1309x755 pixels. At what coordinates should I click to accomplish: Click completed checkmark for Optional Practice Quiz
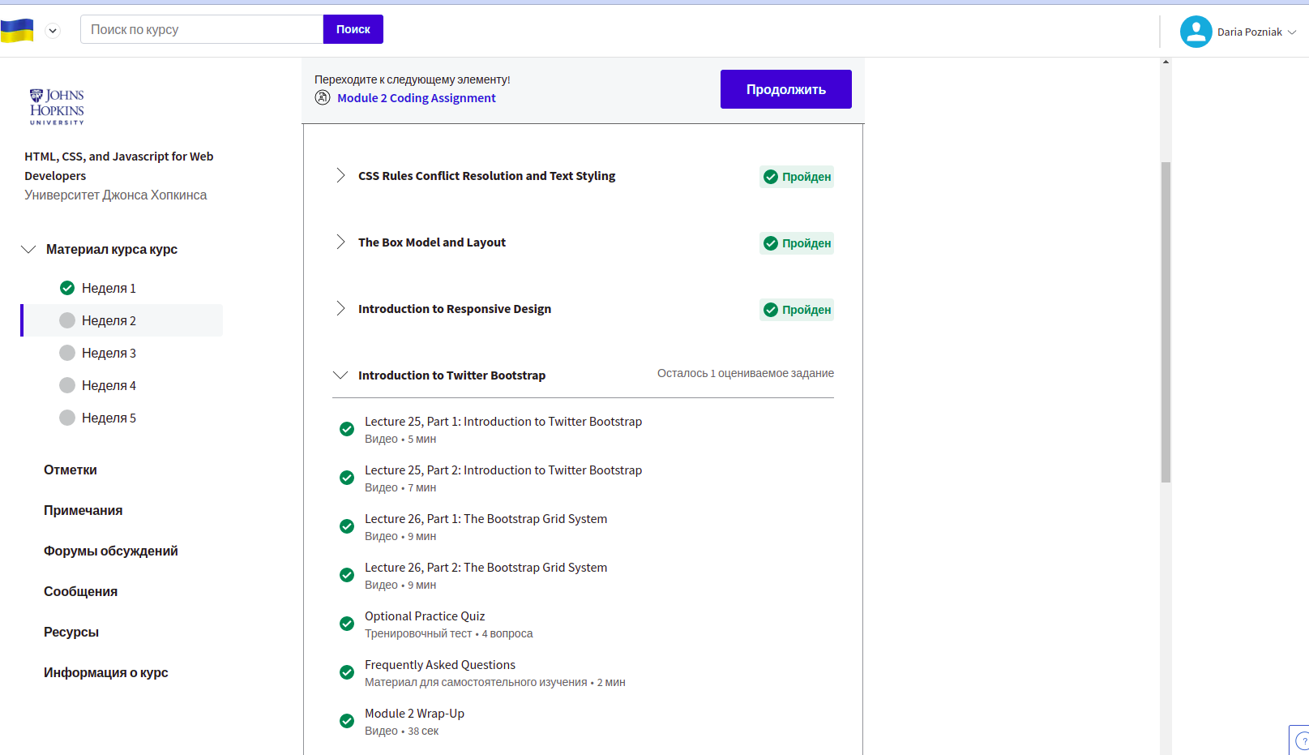tap(347, 624)
